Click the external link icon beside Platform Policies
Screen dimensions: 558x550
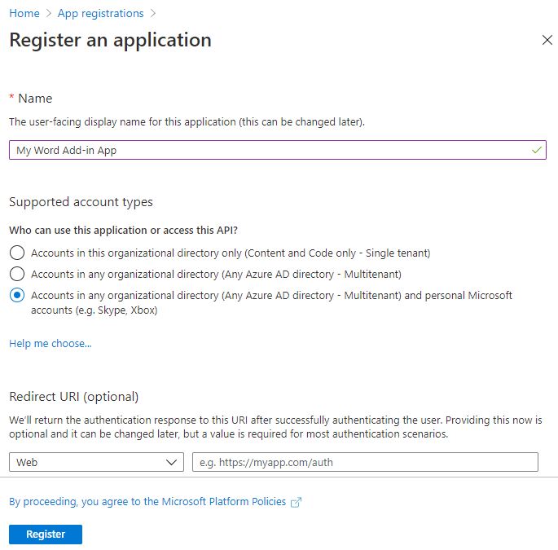point(297,502)
